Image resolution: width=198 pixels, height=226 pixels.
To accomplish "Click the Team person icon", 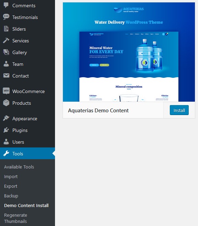I will click(x=6, y=64).
